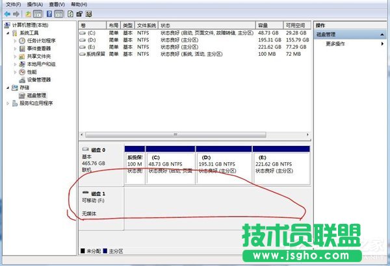Select the 共享文件夹 node

[39, 56]
